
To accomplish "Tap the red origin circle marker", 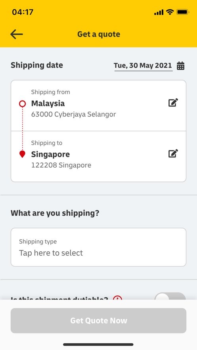I will click(22, 104).
